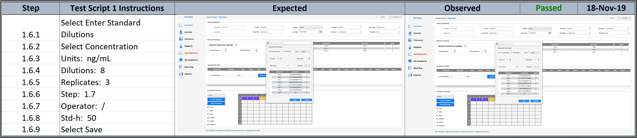Select Concentration radio in Expected dialog
This screenshot has height=138, width=637.
270,51
